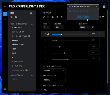Click slot 3 DPI slider handle

tap(60, 47)
